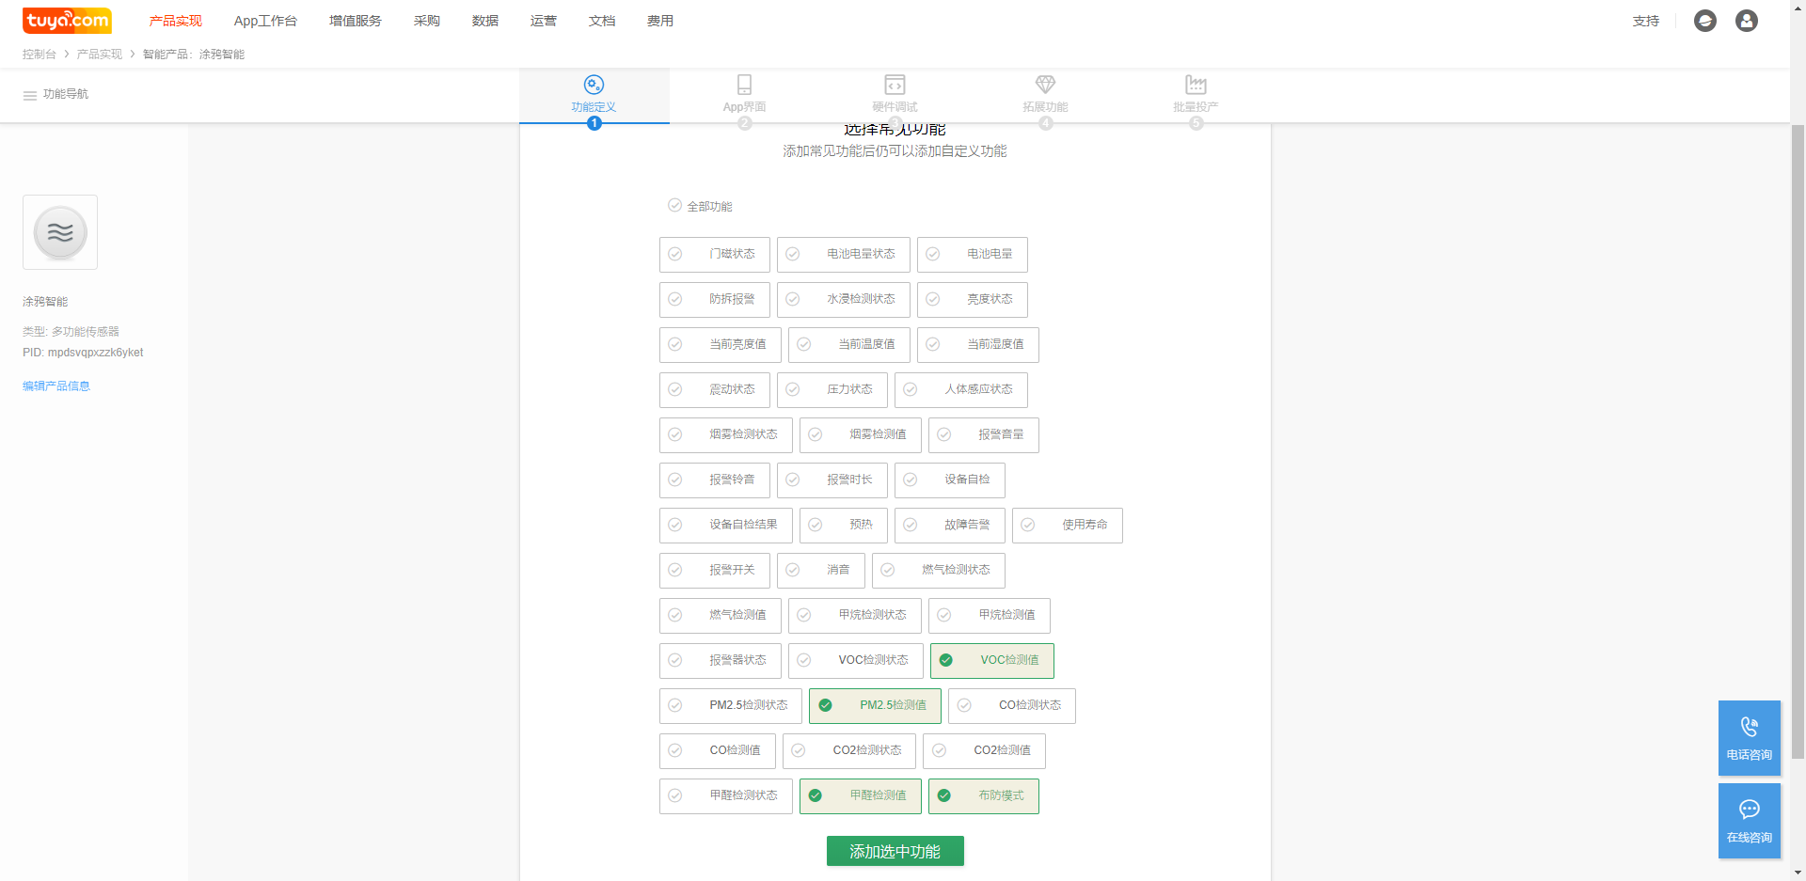Click the 支持 link in header
The width and height of the screenshot is (1806, 881).
pyautogui.click(x=1646, y=21)
